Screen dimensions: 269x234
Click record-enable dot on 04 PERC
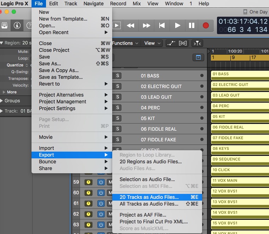[202, 108]
